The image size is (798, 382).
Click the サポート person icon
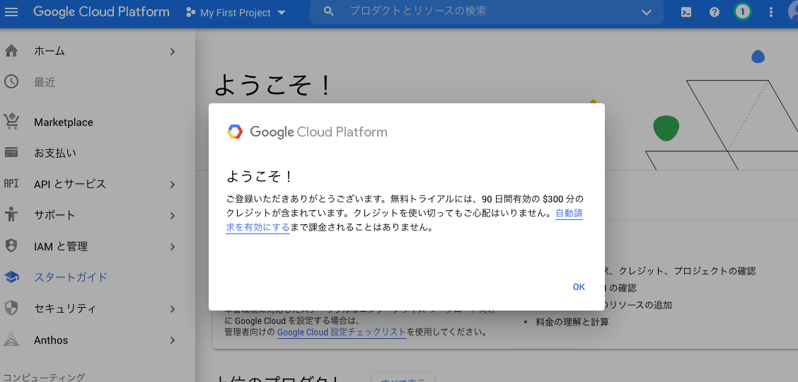click(x=11, y=214)
